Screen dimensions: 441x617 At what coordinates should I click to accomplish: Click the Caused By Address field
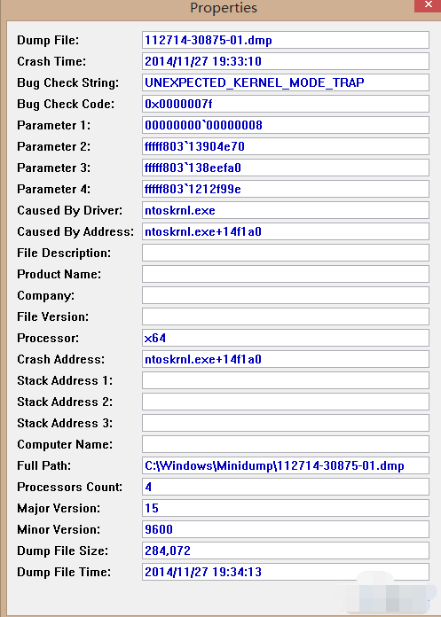[286, 231]
